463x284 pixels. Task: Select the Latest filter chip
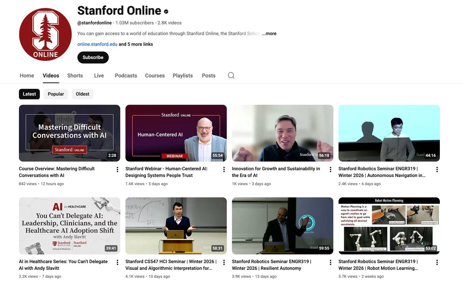[29, 94]
